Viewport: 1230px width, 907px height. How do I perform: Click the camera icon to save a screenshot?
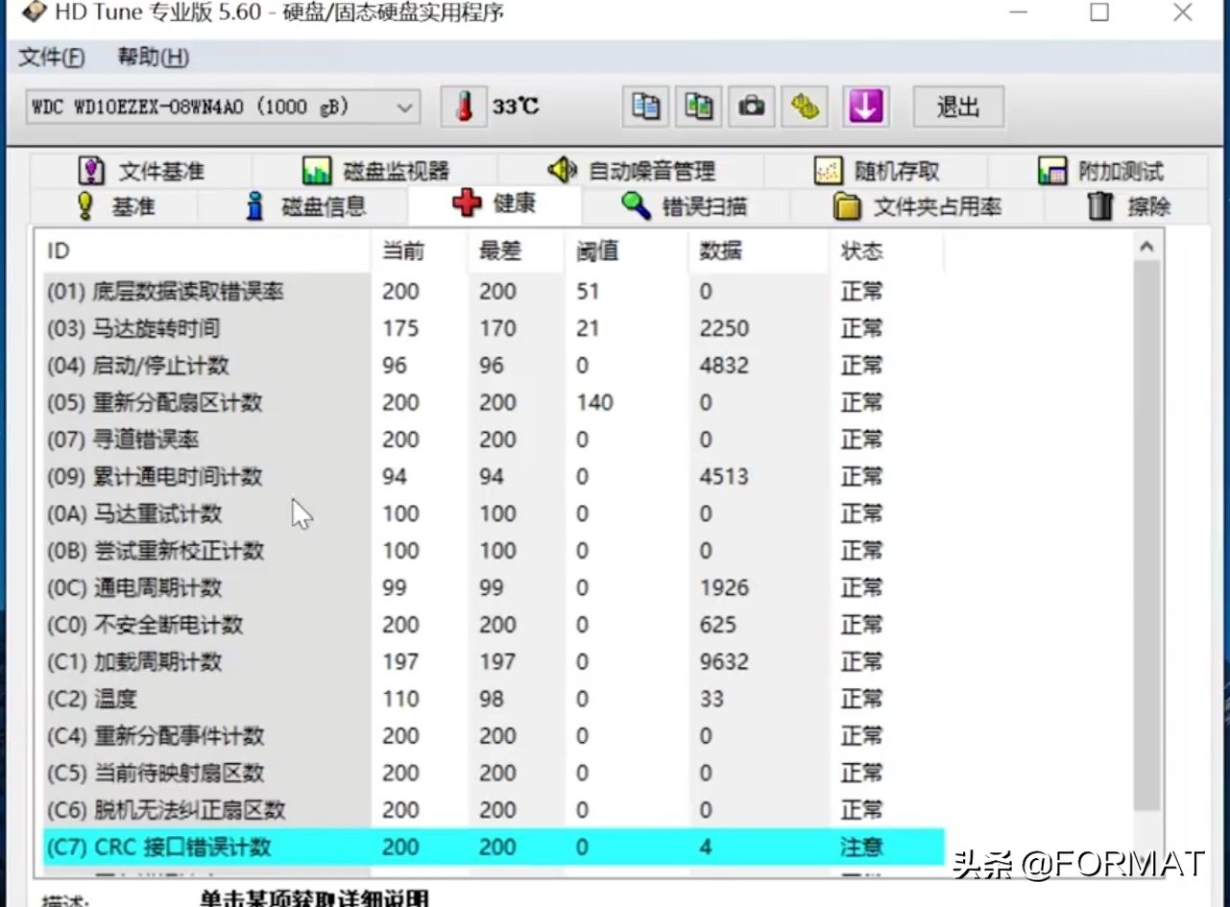[751, 107]
